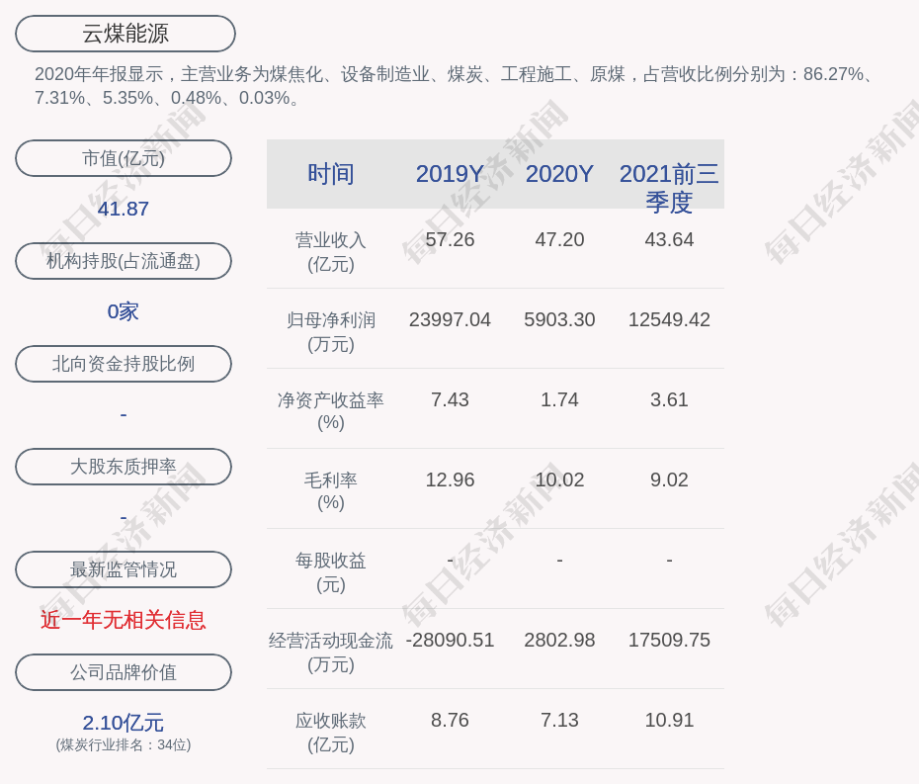919x784 pixels.
Task: Select the 最新监管情况 pill
Action: coord(124,569)
